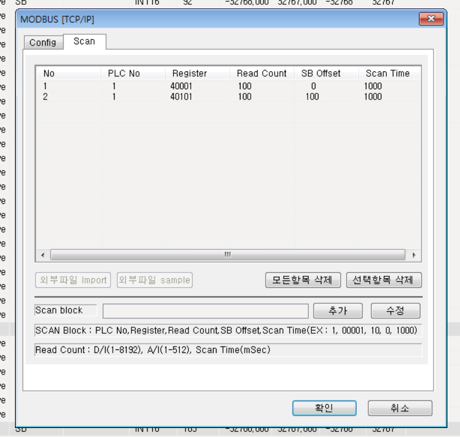
Task: Click PLC No value 1 in row 2
Action: click(114, 97)
